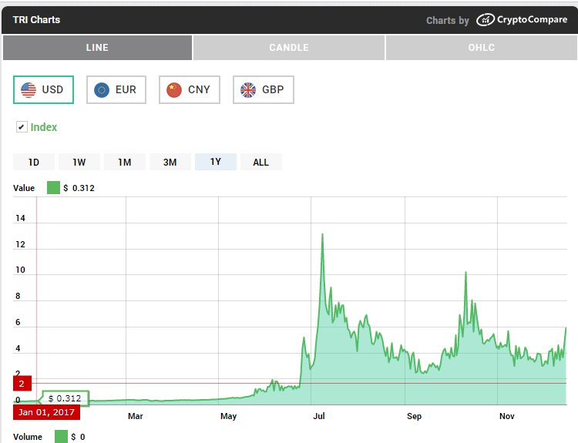Click the green Index label
This screenshot has height=443, width=578.
pyautogui.click(x=43, y=127)
